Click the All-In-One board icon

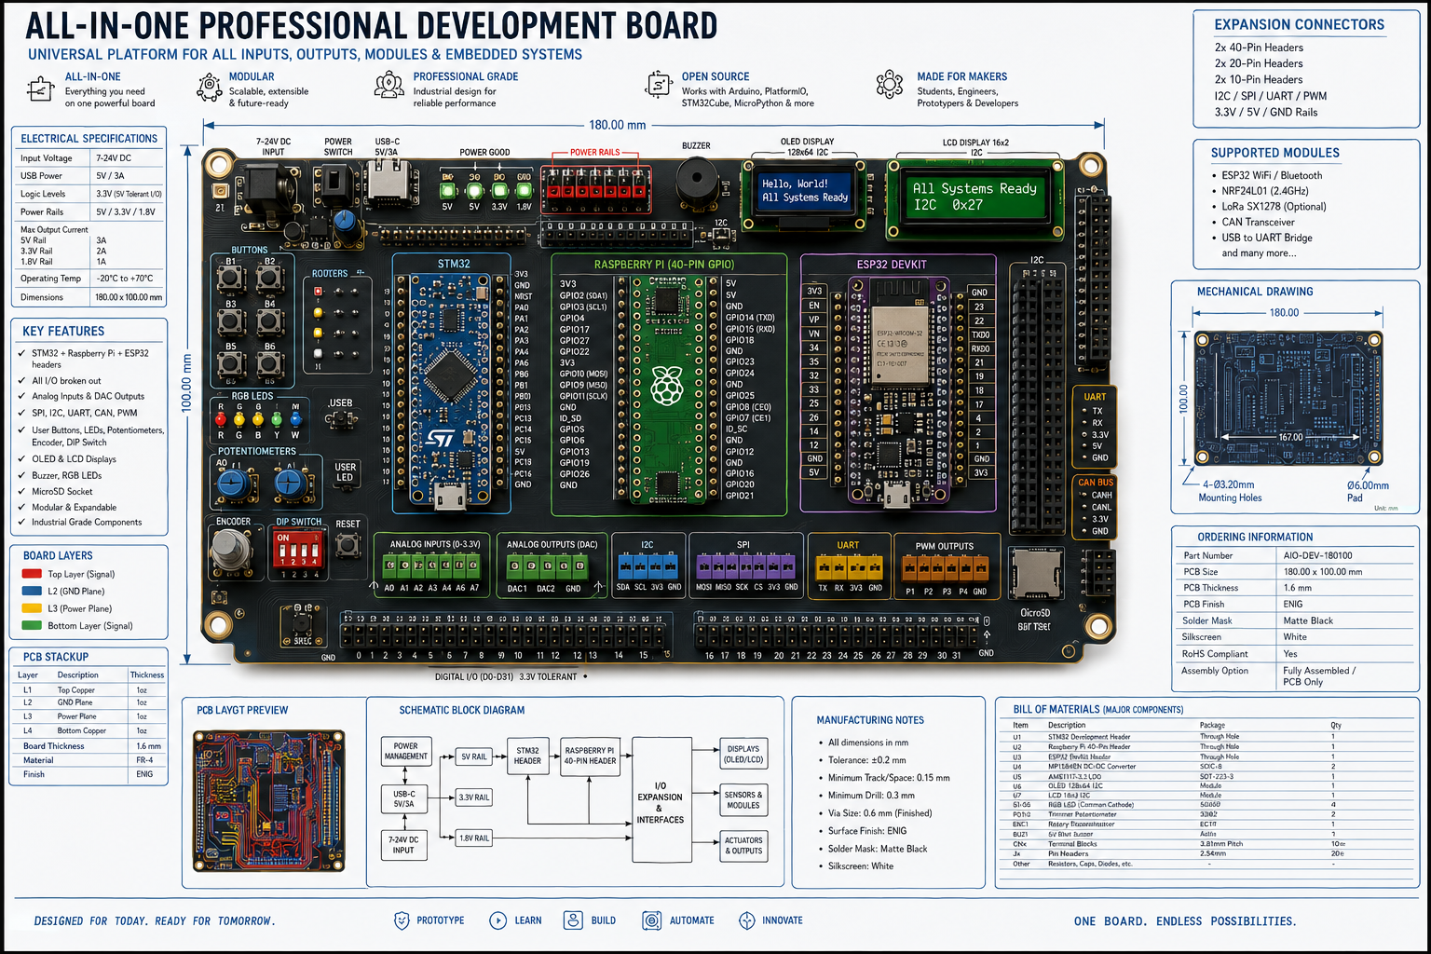point(41,89)
